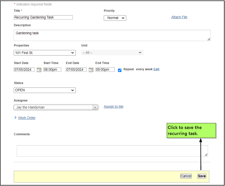This screenshot has height=186, width=225.
Task: Click the Attach File link
Action: [179, 17]
